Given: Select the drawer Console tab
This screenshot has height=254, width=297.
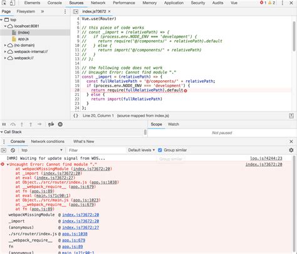Looking at the screenshot, I should 18,142.
